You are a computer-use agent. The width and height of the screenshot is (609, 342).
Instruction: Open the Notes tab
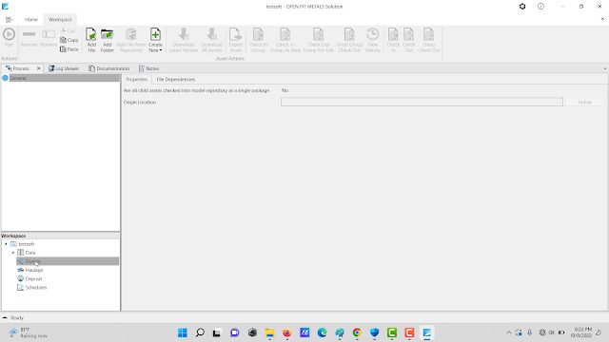(x=149, y=68)
